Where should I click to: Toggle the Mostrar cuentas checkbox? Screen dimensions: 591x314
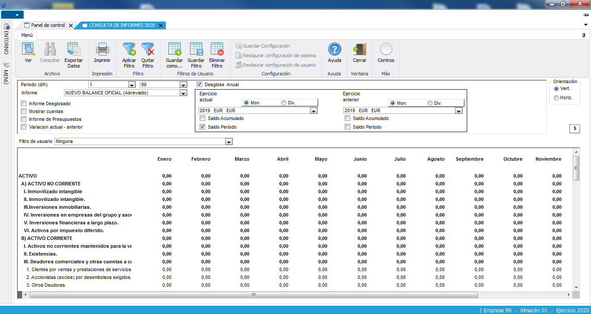coord(24,112)
